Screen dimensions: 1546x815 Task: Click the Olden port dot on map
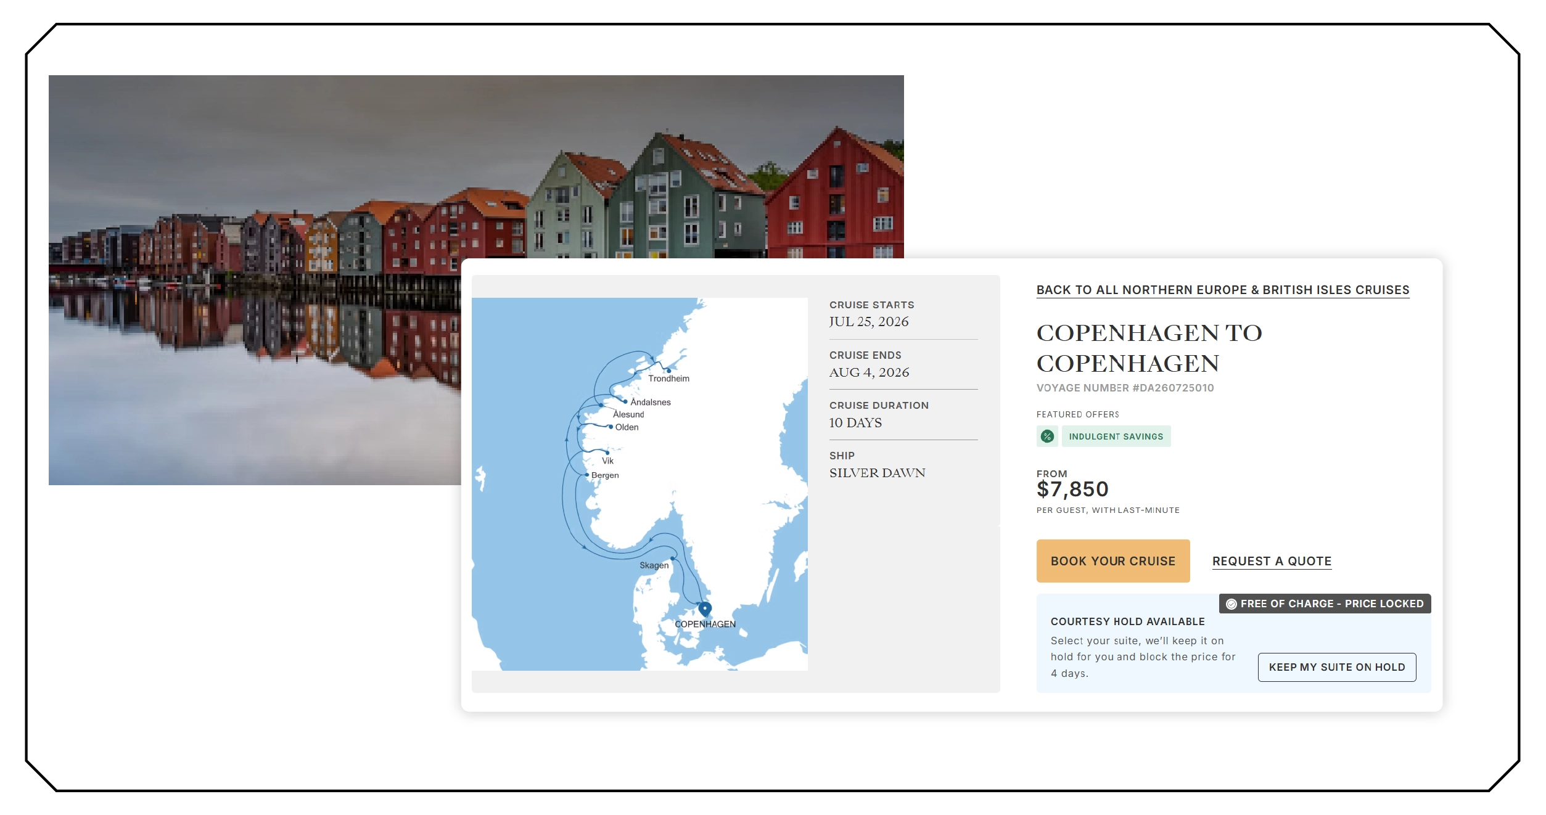611,427
